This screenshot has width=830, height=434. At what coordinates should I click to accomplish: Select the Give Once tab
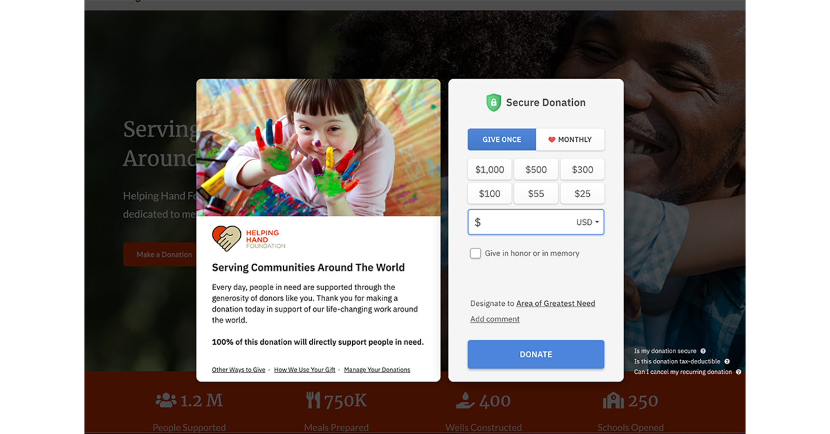pos(502,140)
